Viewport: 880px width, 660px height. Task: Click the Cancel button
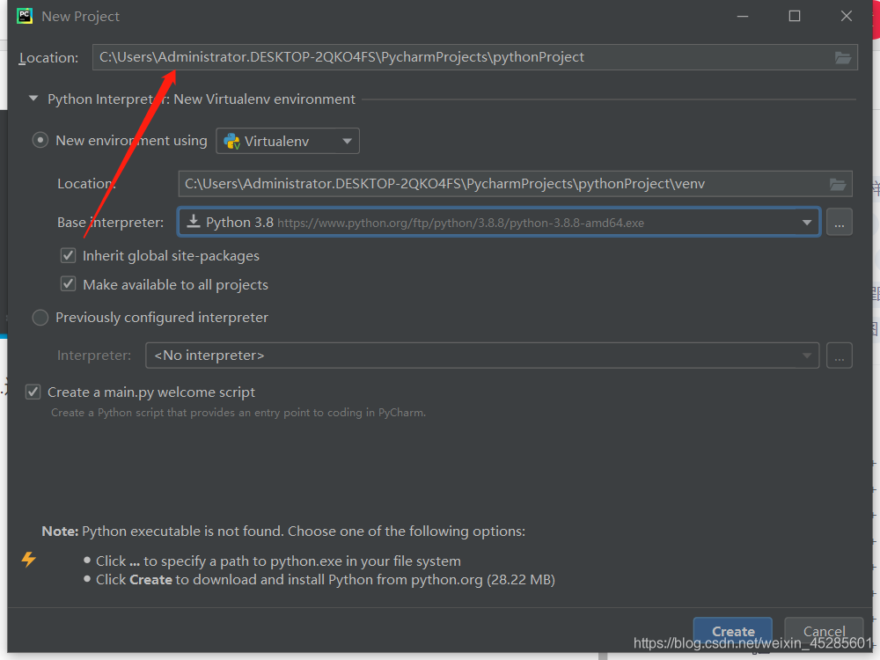824,631
